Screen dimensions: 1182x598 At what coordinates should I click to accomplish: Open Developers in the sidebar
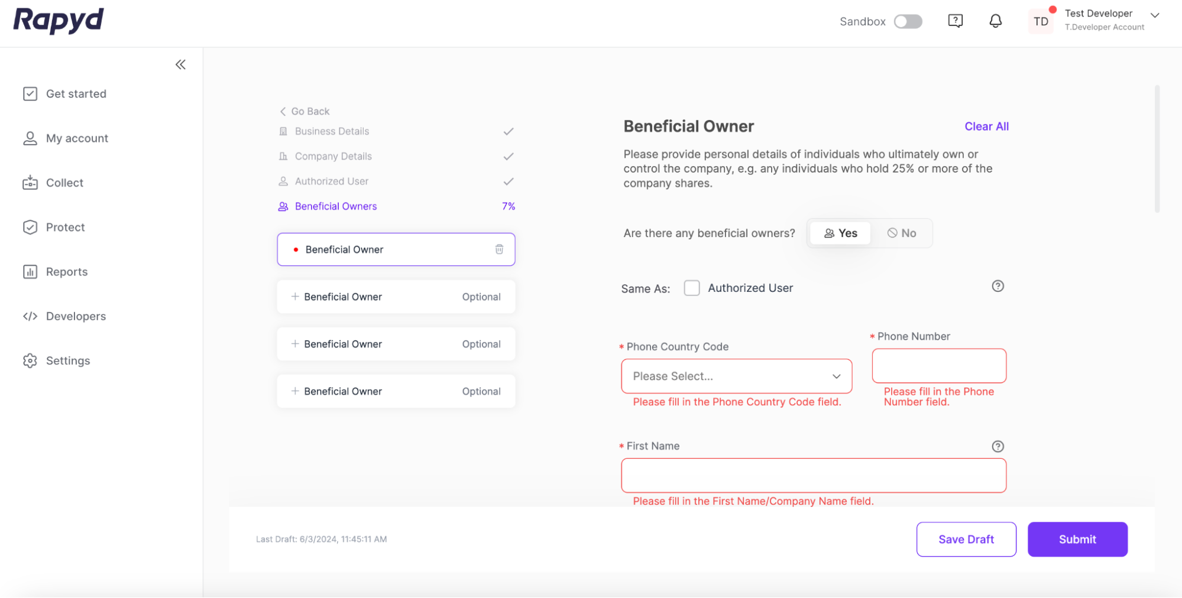pyautogui.click(x=76, y=316)
